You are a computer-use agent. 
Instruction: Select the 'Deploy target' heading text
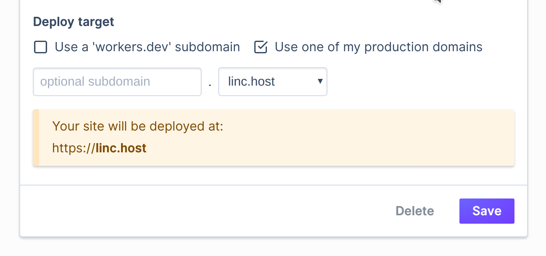coord(74,22)
